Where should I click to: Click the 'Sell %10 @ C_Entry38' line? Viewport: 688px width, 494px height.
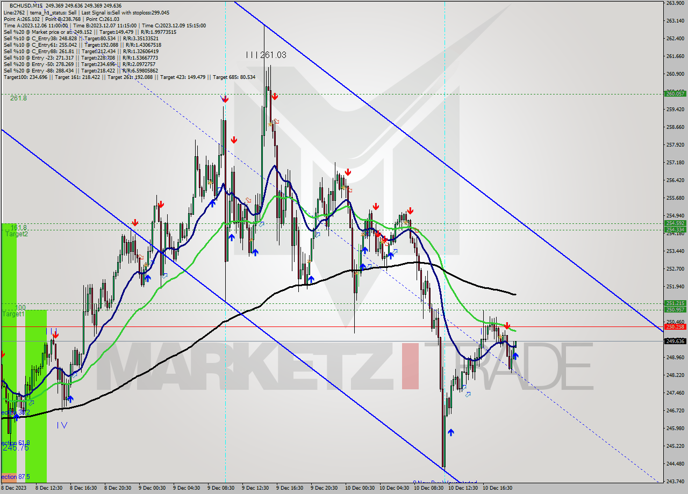pyautogui.click(x=81, y=38)
